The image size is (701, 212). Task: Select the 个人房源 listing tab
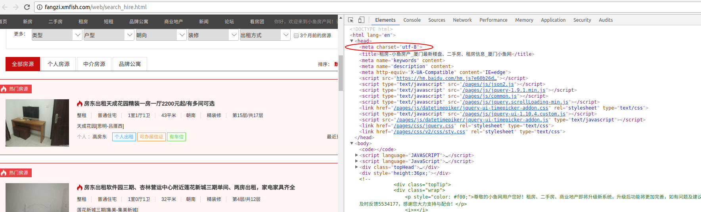click(x=59, y=64)
